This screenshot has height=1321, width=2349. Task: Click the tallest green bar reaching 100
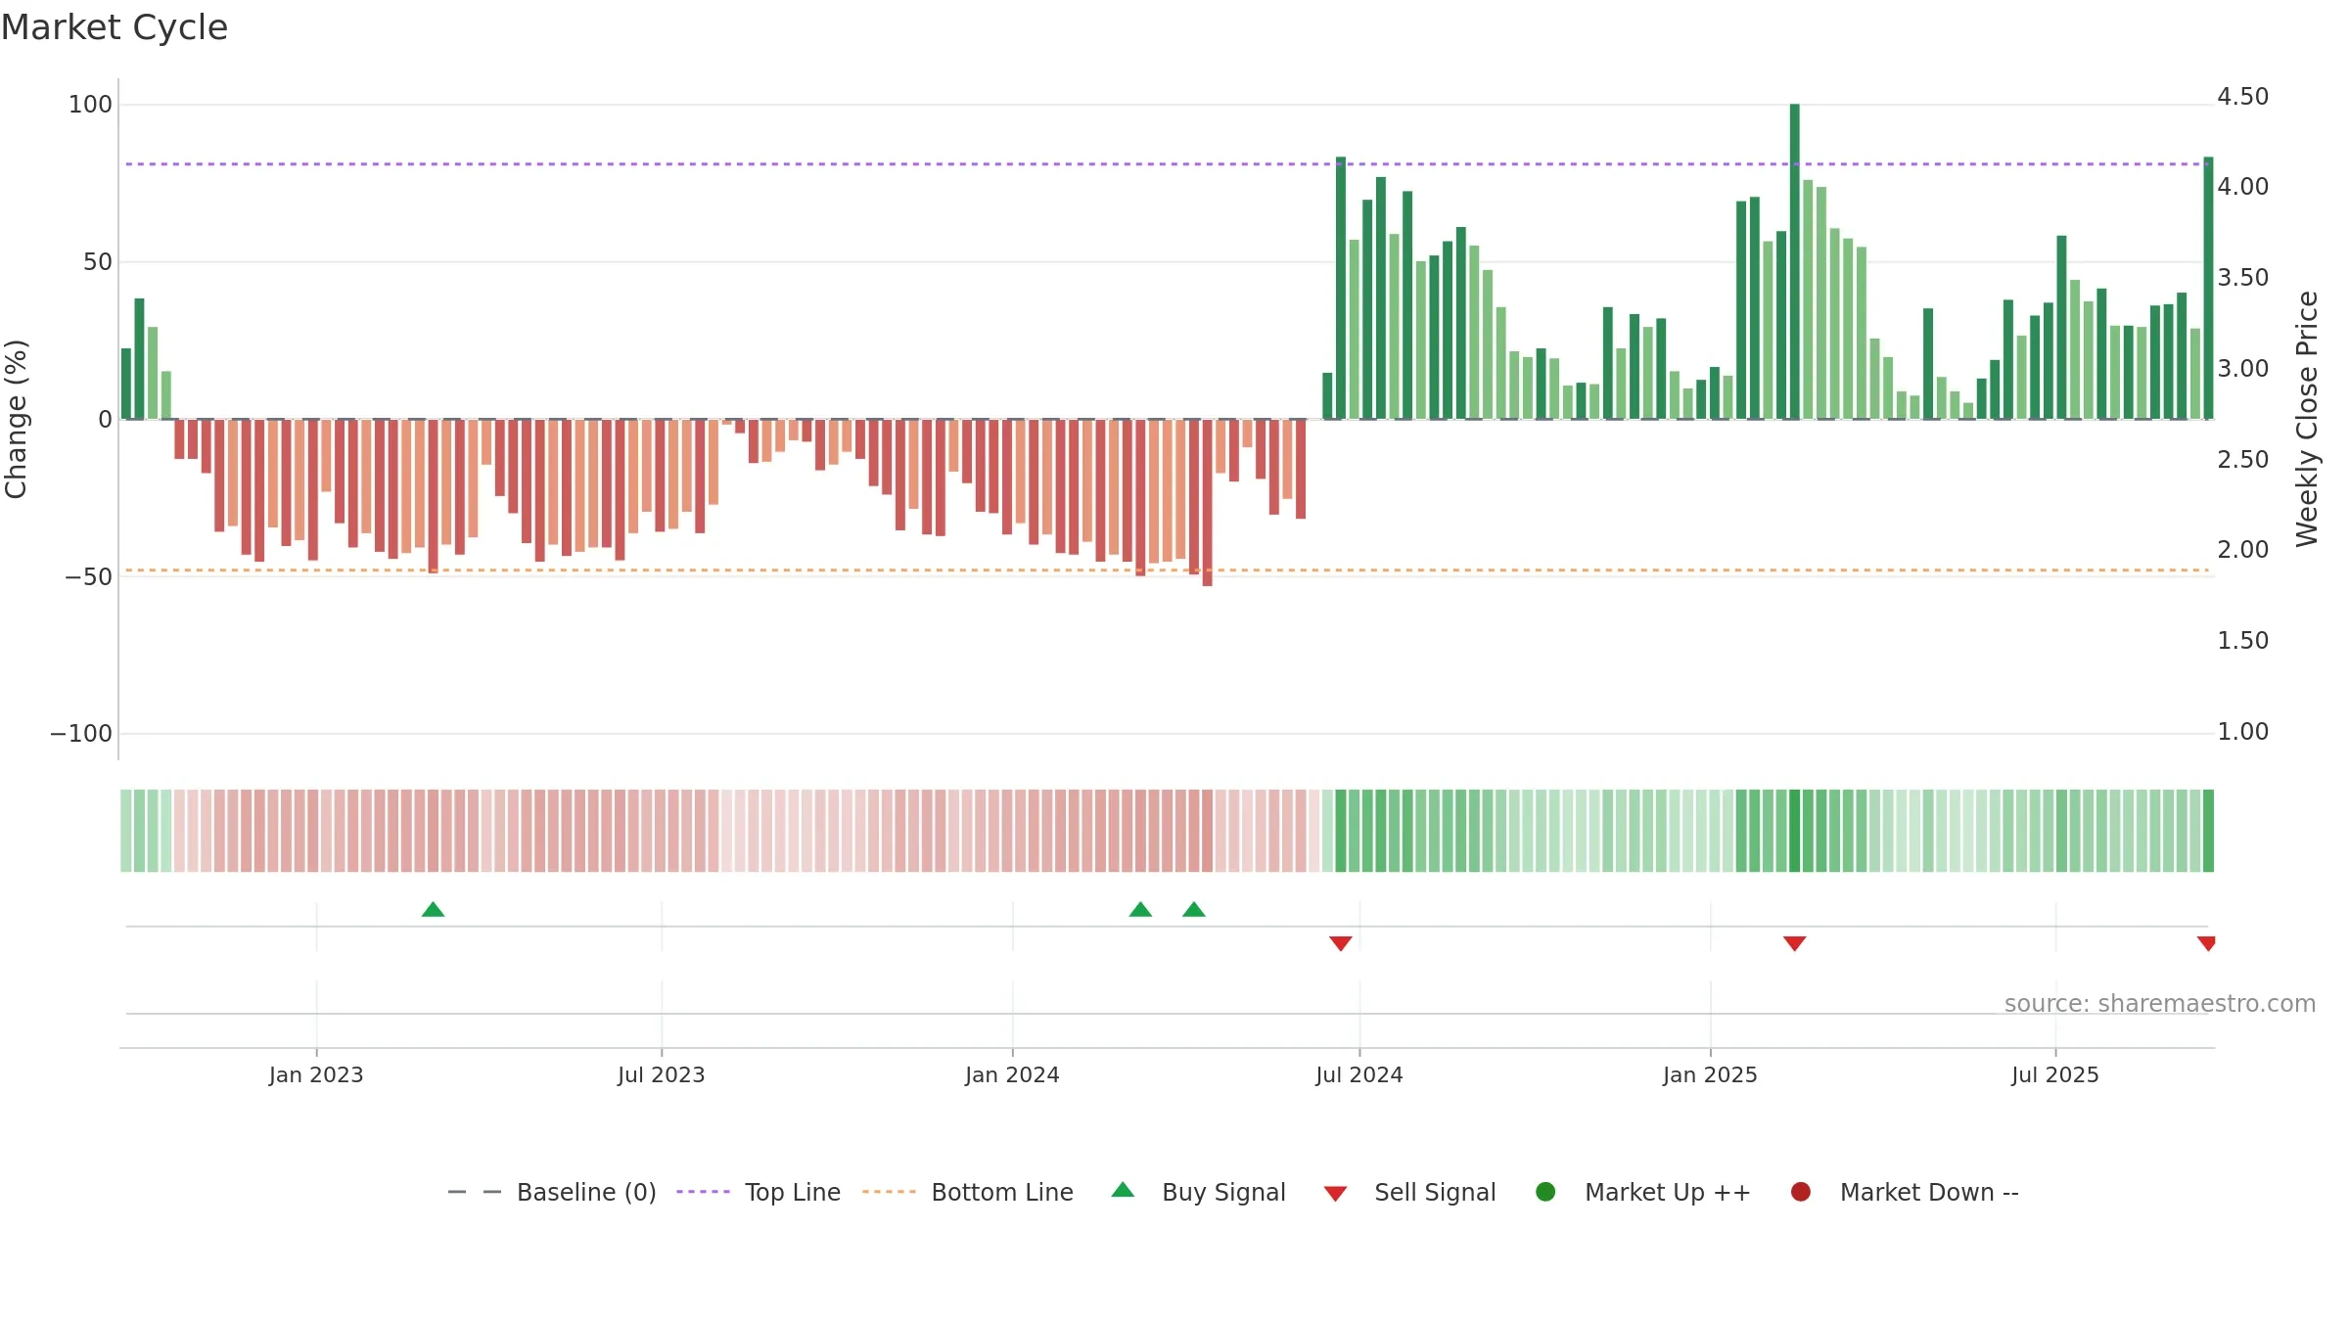(x=1794, y=261)
